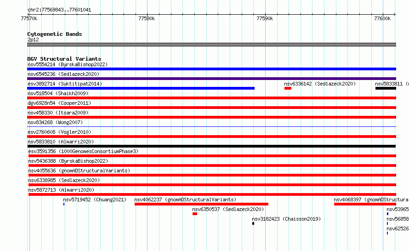Viewport: 409px width, 251px height.
Task: Select the 77590k ruler position label
Action: coord(265,18)
